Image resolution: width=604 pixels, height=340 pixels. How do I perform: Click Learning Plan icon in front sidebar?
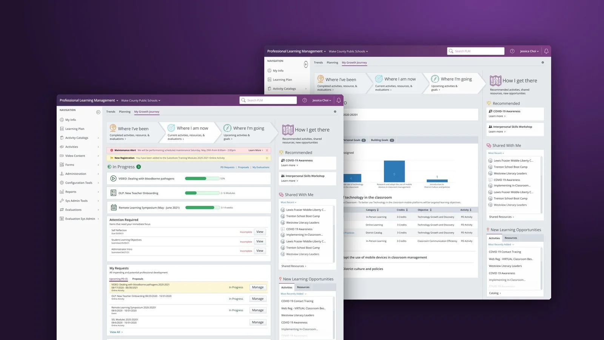(x=62, y=129)
